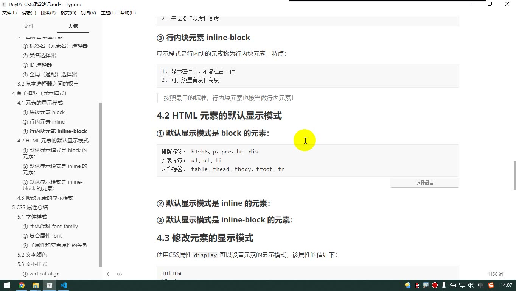Jump to ④ 全局(通配)选择器 outline item
Screen dimensions: 516x291
click(50, 74)
